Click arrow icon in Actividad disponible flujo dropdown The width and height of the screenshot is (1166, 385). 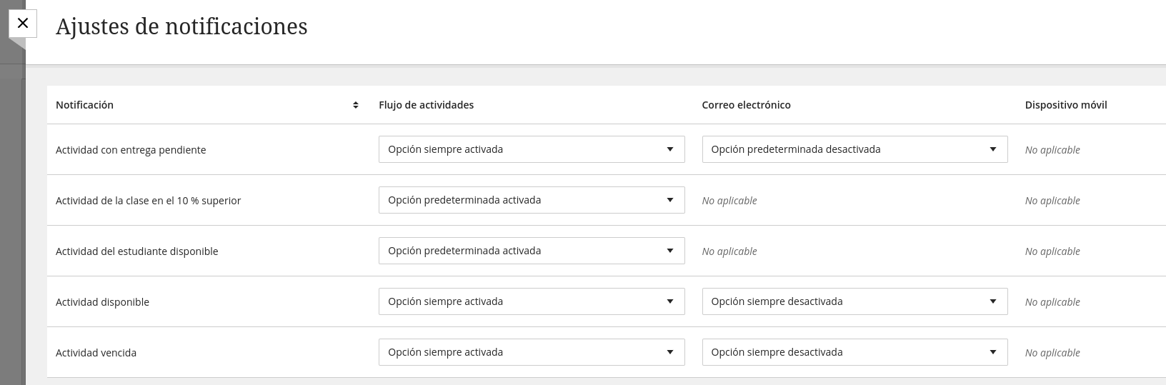pyautogui.click(x=670, y=301)
